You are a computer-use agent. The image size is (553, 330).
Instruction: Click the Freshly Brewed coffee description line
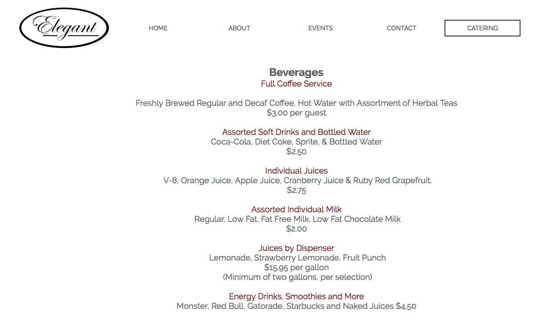(x=296, y=103)
